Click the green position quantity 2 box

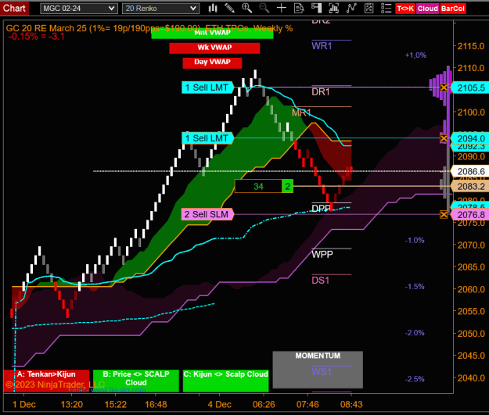pos(288,186)
